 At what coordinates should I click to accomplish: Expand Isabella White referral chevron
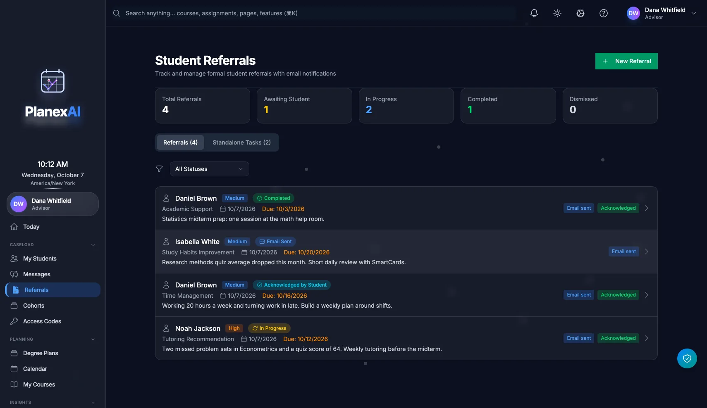pos(647,251)
